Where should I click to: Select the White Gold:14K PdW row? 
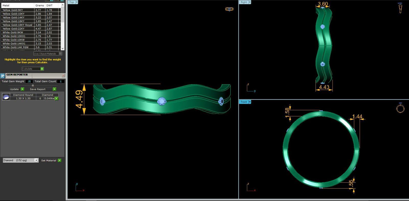point(17,47)
